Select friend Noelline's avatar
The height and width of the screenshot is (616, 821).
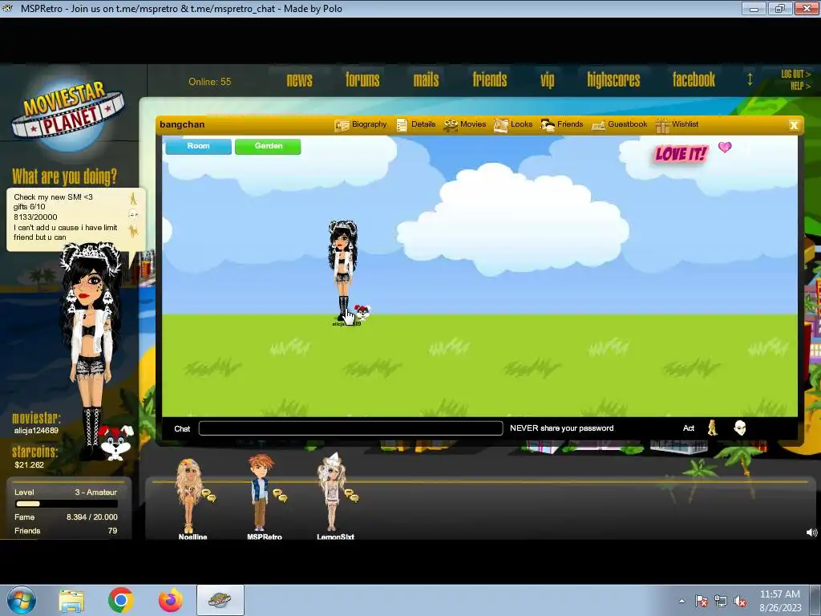[x=189, y=495]
